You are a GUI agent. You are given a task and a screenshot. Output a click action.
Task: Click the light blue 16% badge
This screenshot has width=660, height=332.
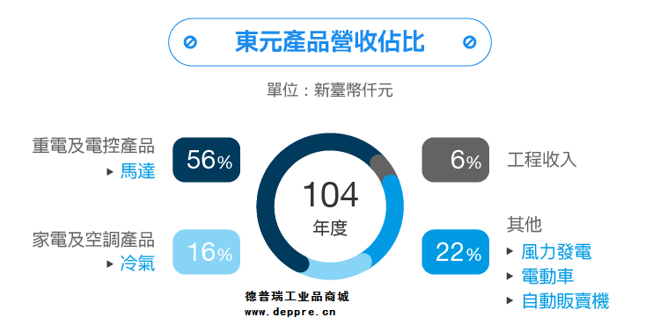(x=207, y=252)
